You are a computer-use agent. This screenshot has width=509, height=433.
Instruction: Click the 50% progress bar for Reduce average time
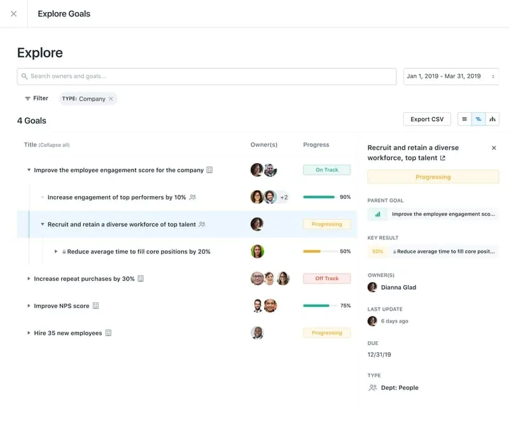tap(320, 252)
